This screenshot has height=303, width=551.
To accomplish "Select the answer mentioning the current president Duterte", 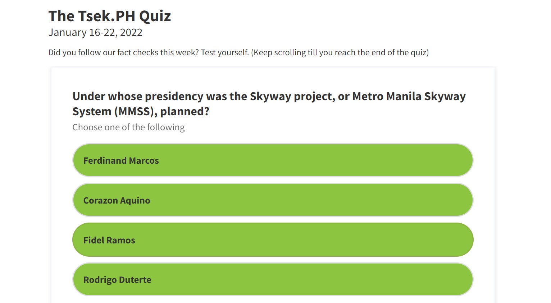I will 273,279.
